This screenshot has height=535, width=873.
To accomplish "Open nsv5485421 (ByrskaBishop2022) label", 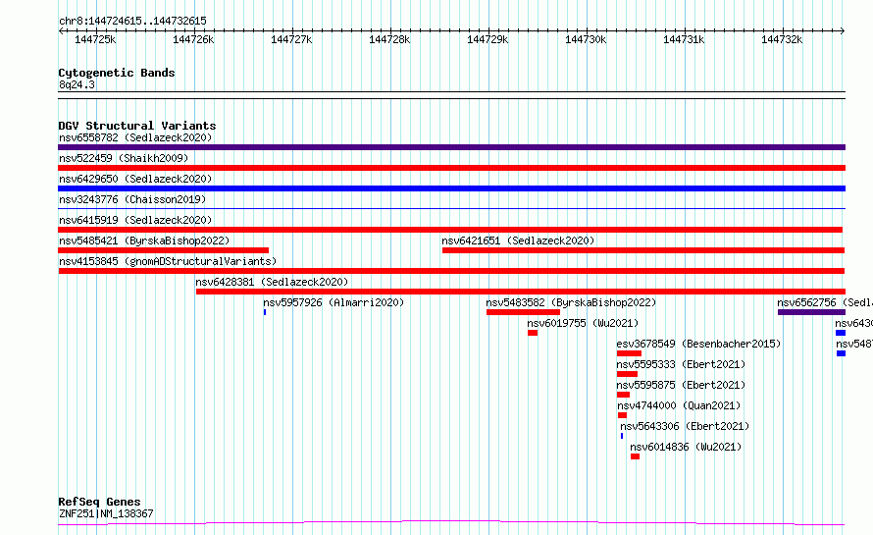I will pyautogui.click(x=144, y=241).
